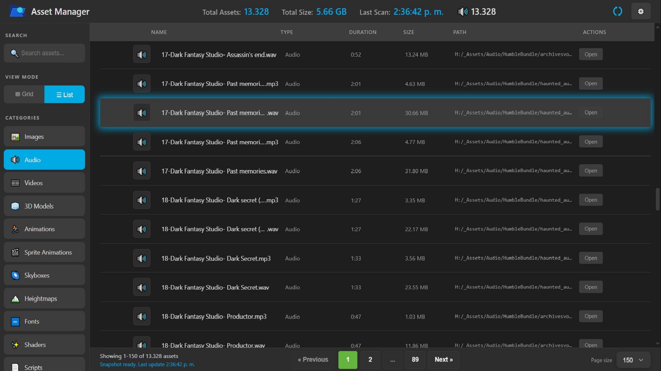Select List view mode
The width and height of the screenshot is (661, 371).
[64, 94]
